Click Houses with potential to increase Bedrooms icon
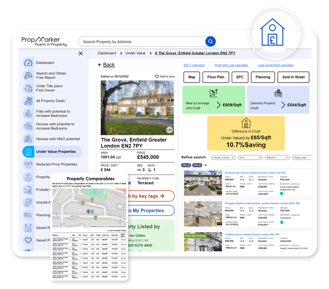 (x=28, y=126)
